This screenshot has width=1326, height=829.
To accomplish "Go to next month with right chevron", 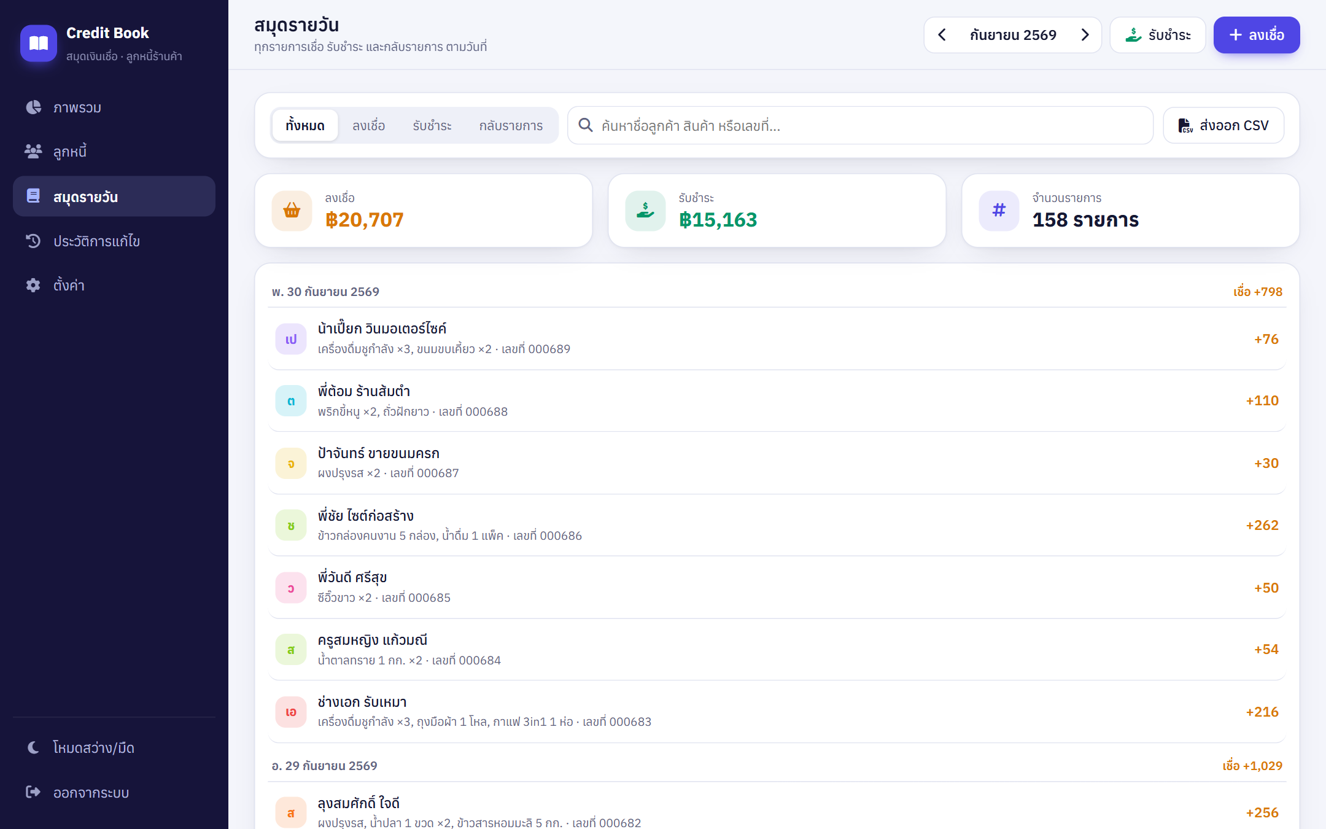I will (1085, 35).
